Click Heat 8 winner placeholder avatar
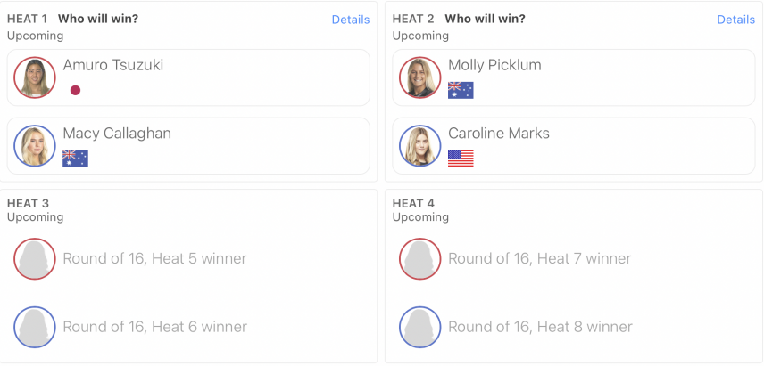 click(x=420, y=327)
